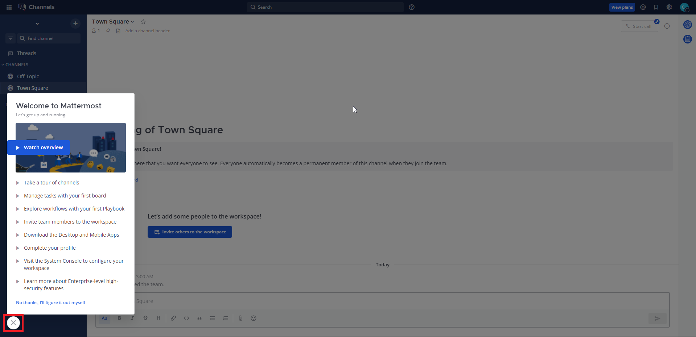The image size is (696, 337).
Task: Click View plans button
Action: pyautogui.click(x=622, y=7)
